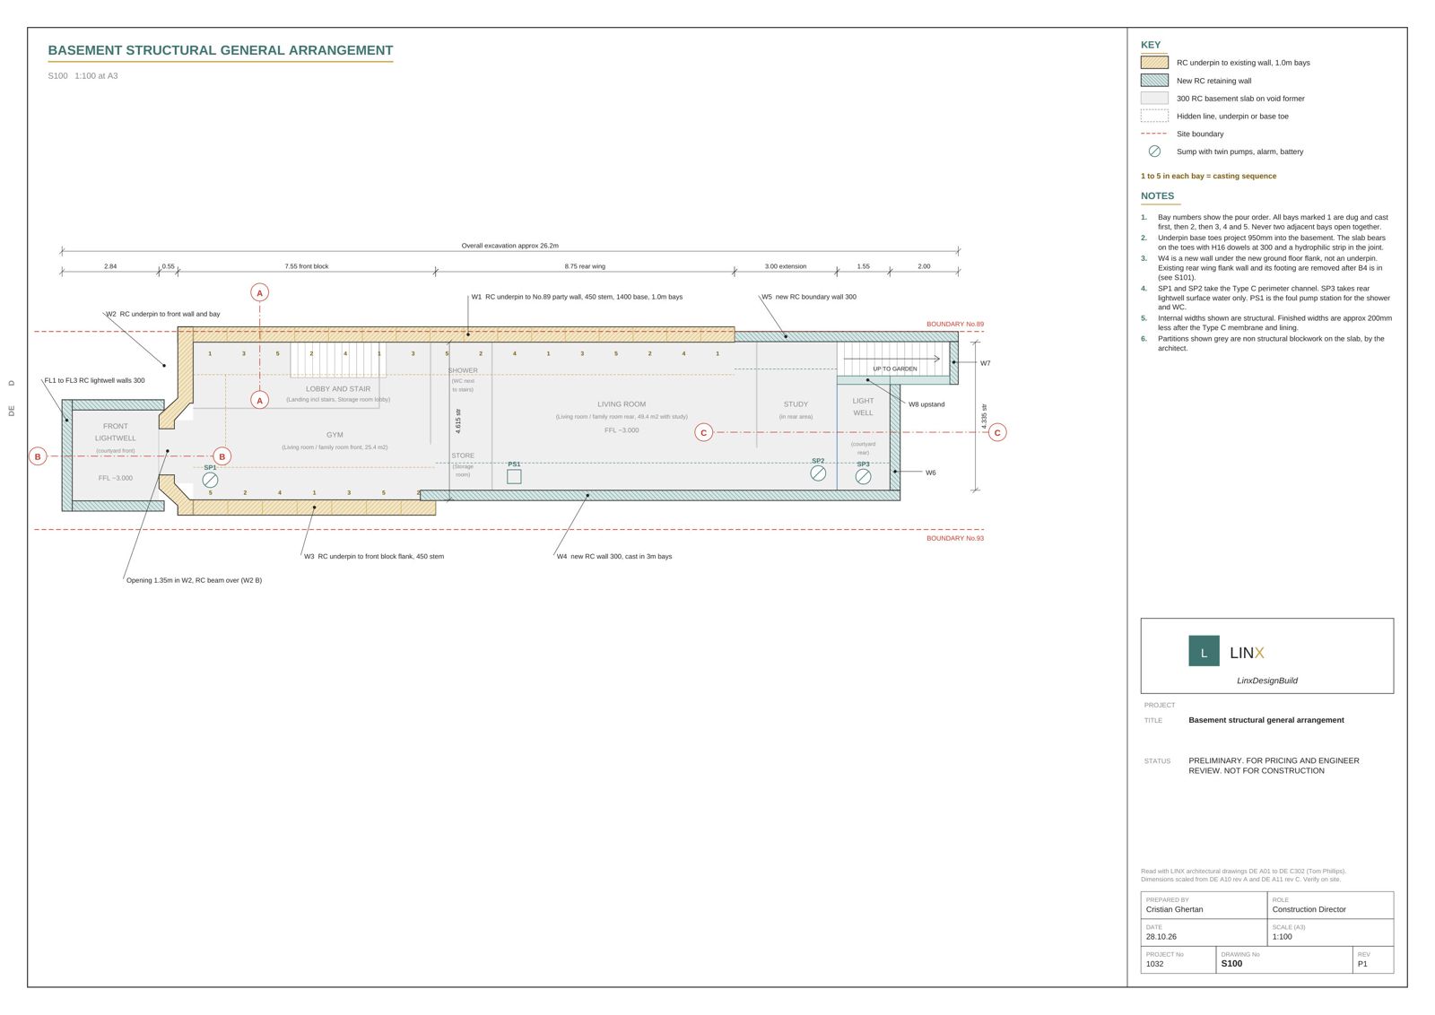Click the 'PRELIMINARY. FOR PRICING' status text
The width and height of the screenshot is (1435, 1015).
[1274, 766]
